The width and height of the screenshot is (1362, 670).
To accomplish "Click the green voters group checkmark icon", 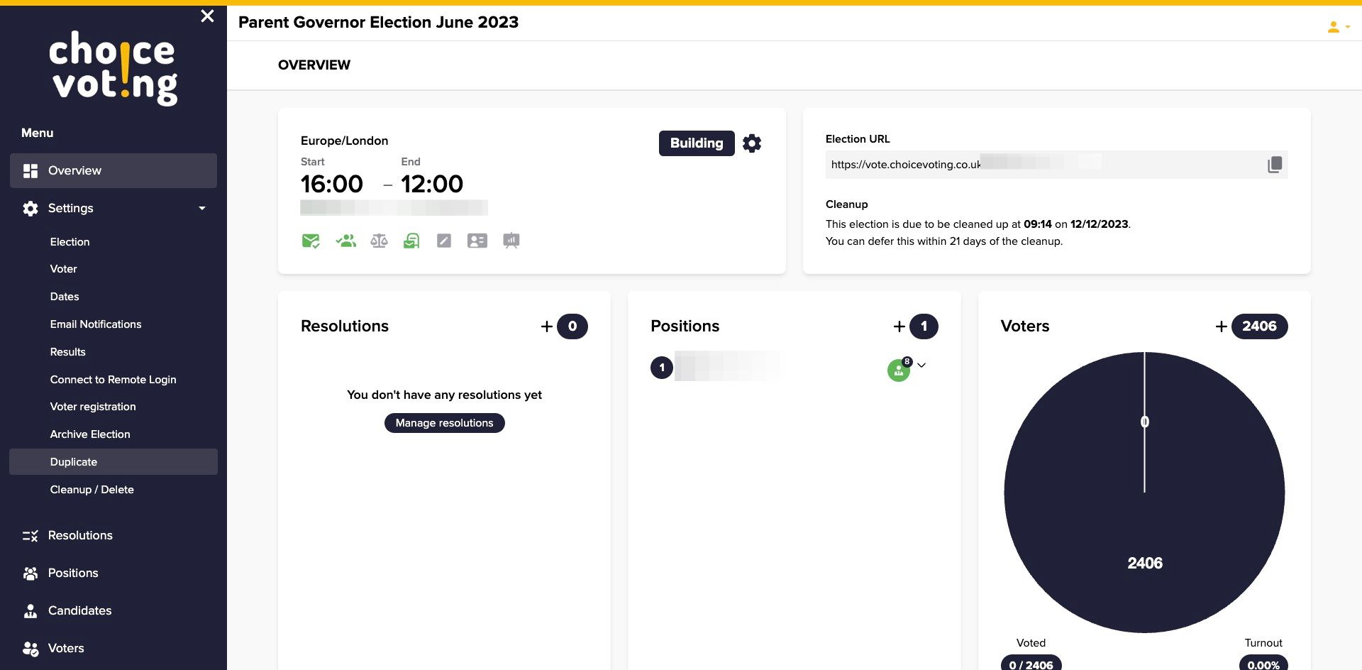I will 345,241.
